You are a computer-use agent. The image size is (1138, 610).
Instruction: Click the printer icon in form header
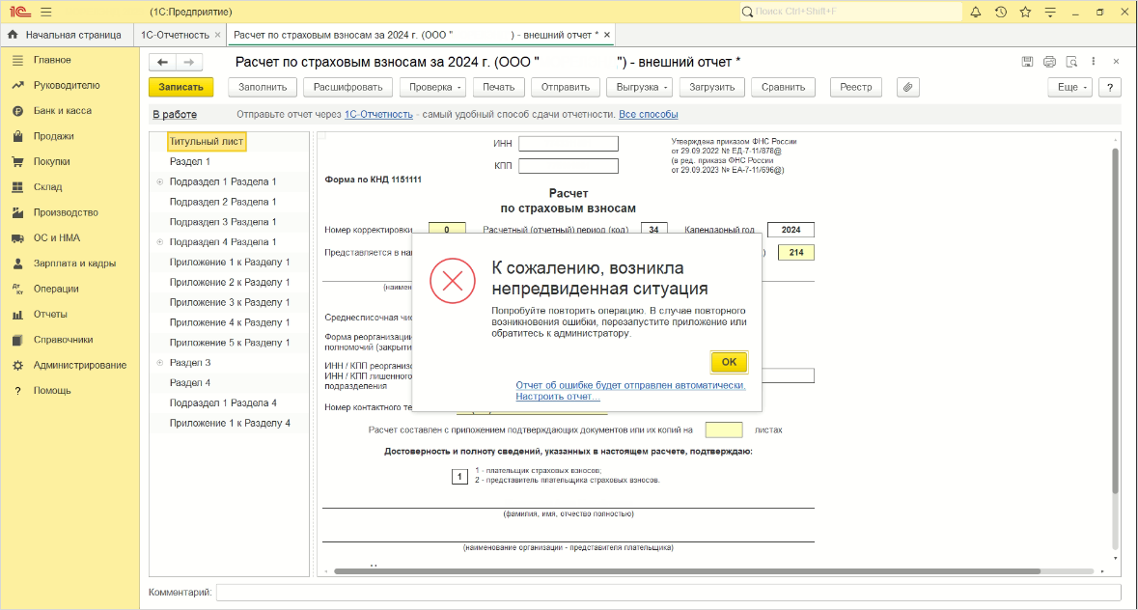(x=1049, y=62)
